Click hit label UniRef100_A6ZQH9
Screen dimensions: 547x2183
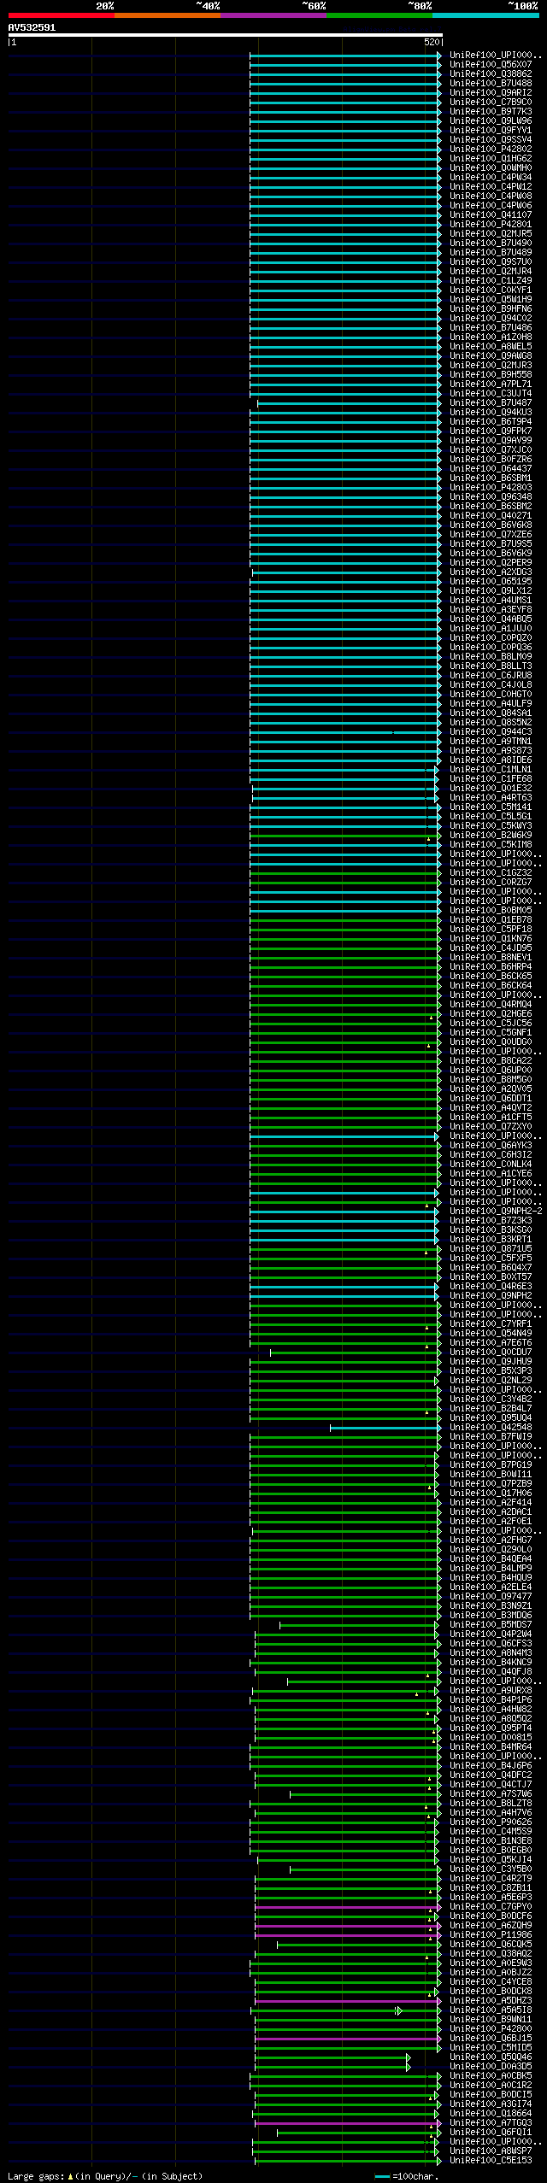(x=491, y=1926)
